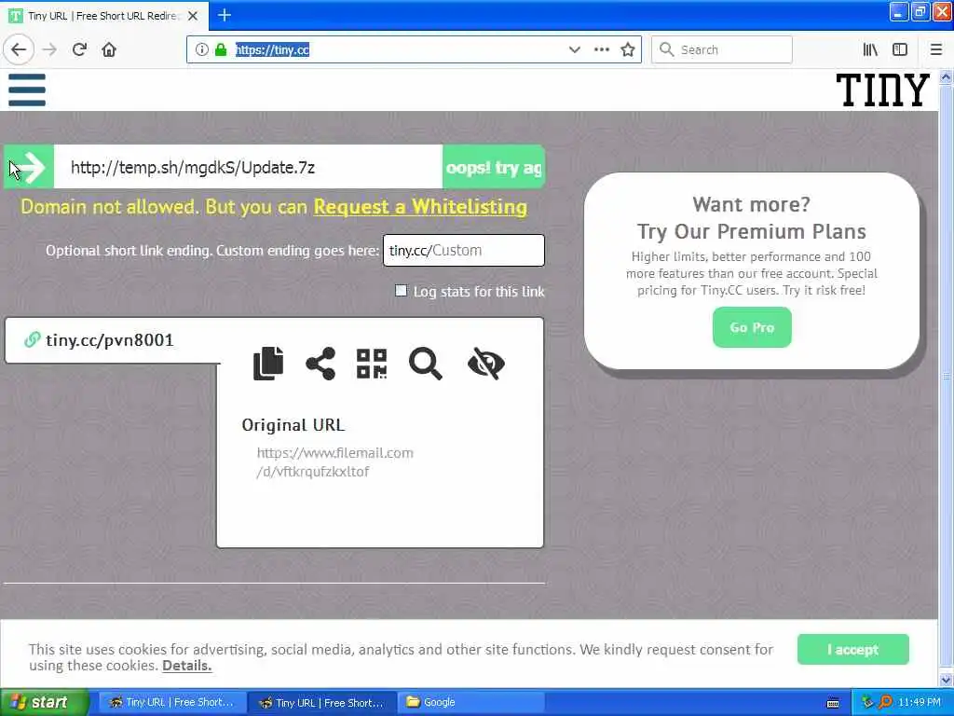The width and height of the screenshot is (954, 716).
Task: Share the tiny.cc/pvn8001 link
Action: [320, 364]
